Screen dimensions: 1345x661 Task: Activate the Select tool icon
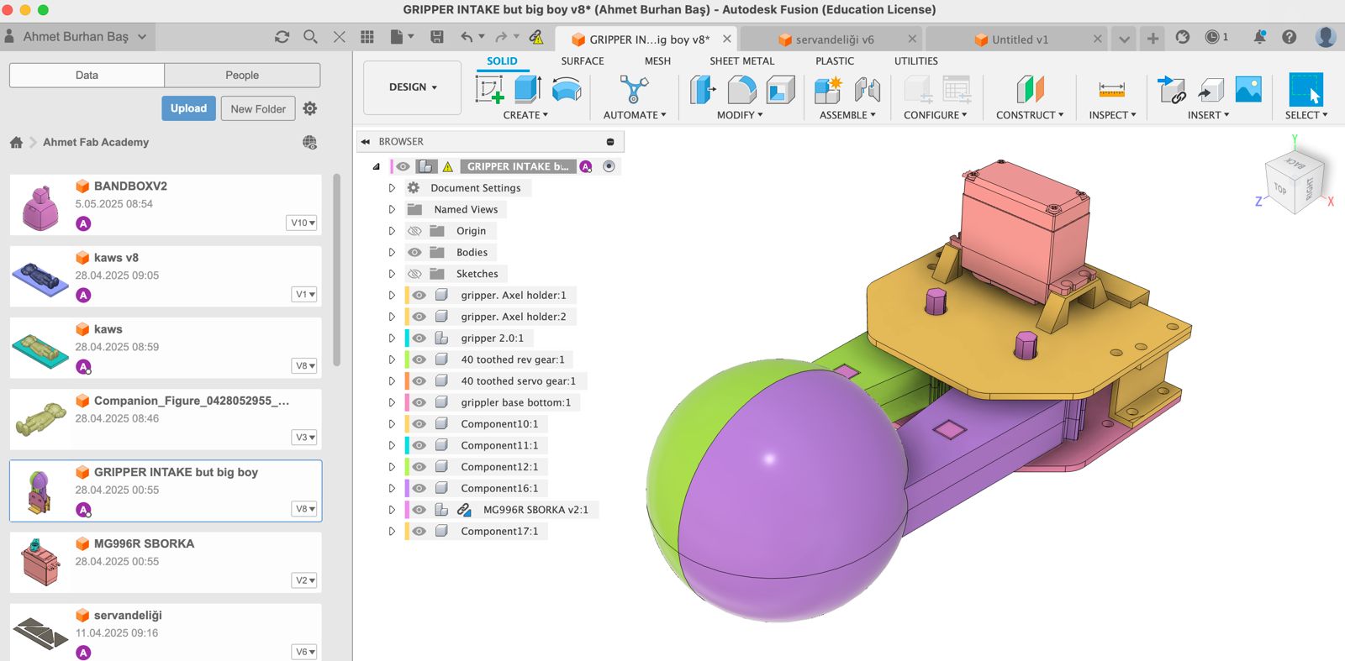point(1305,89)
